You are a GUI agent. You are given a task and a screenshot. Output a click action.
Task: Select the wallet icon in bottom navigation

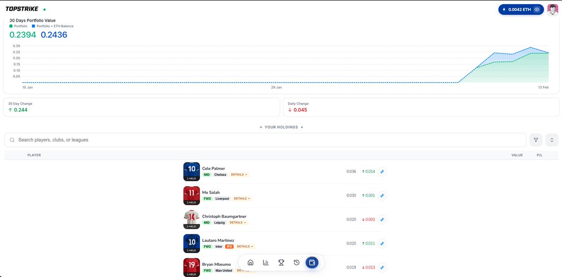pos(312,262)
